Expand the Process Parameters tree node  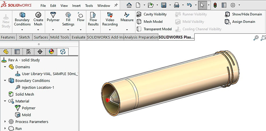(5, 121)
